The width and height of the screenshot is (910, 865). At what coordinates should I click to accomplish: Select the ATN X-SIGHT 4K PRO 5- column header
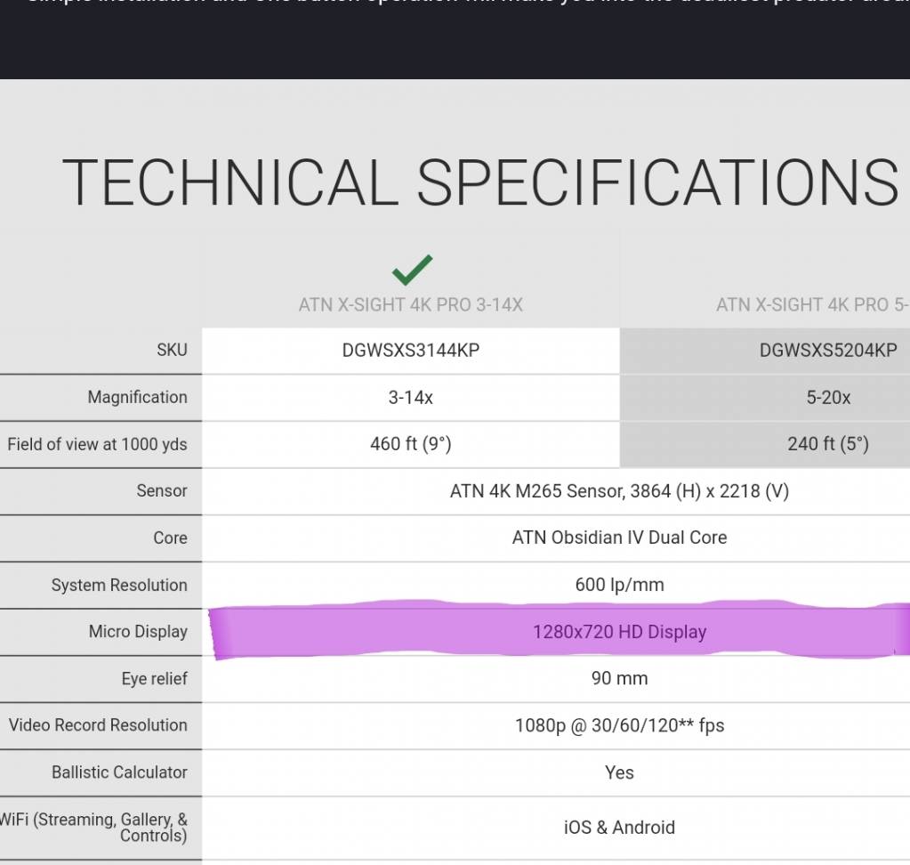[812, 304]
